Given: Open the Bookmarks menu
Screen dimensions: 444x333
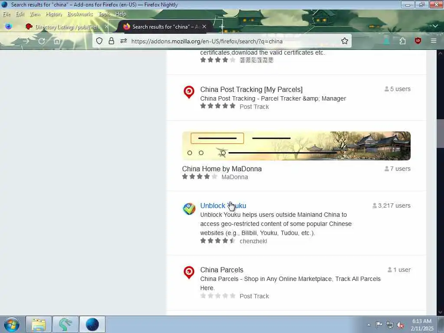Looking at the screenshot, I should (x=80, y=14).
